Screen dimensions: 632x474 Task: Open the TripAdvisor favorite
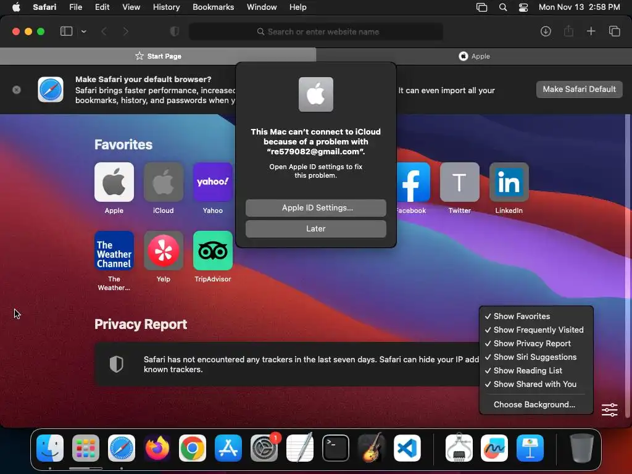pyautogui.click(x=213, y=251)
